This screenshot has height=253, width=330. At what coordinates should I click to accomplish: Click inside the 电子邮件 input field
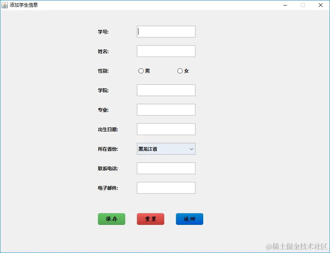pyautogui.click(x=166, y=187)
